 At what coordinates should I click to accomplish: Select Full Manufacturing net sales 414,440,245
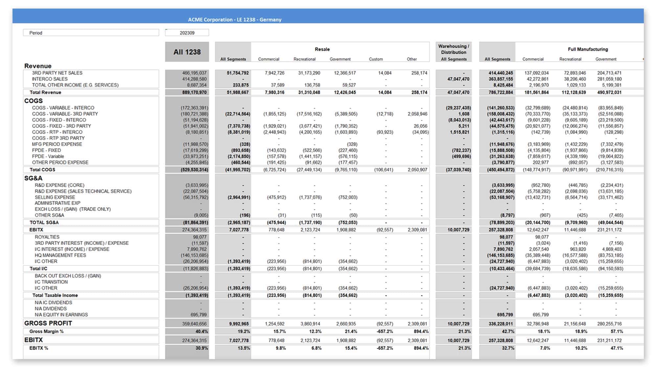coord(501,73)
